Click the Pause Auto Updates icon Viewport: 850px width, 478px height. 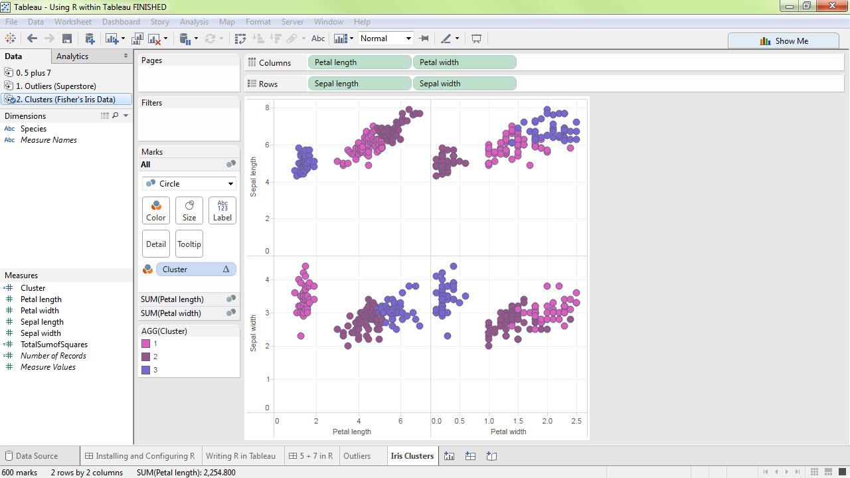[x=185, y=39]
